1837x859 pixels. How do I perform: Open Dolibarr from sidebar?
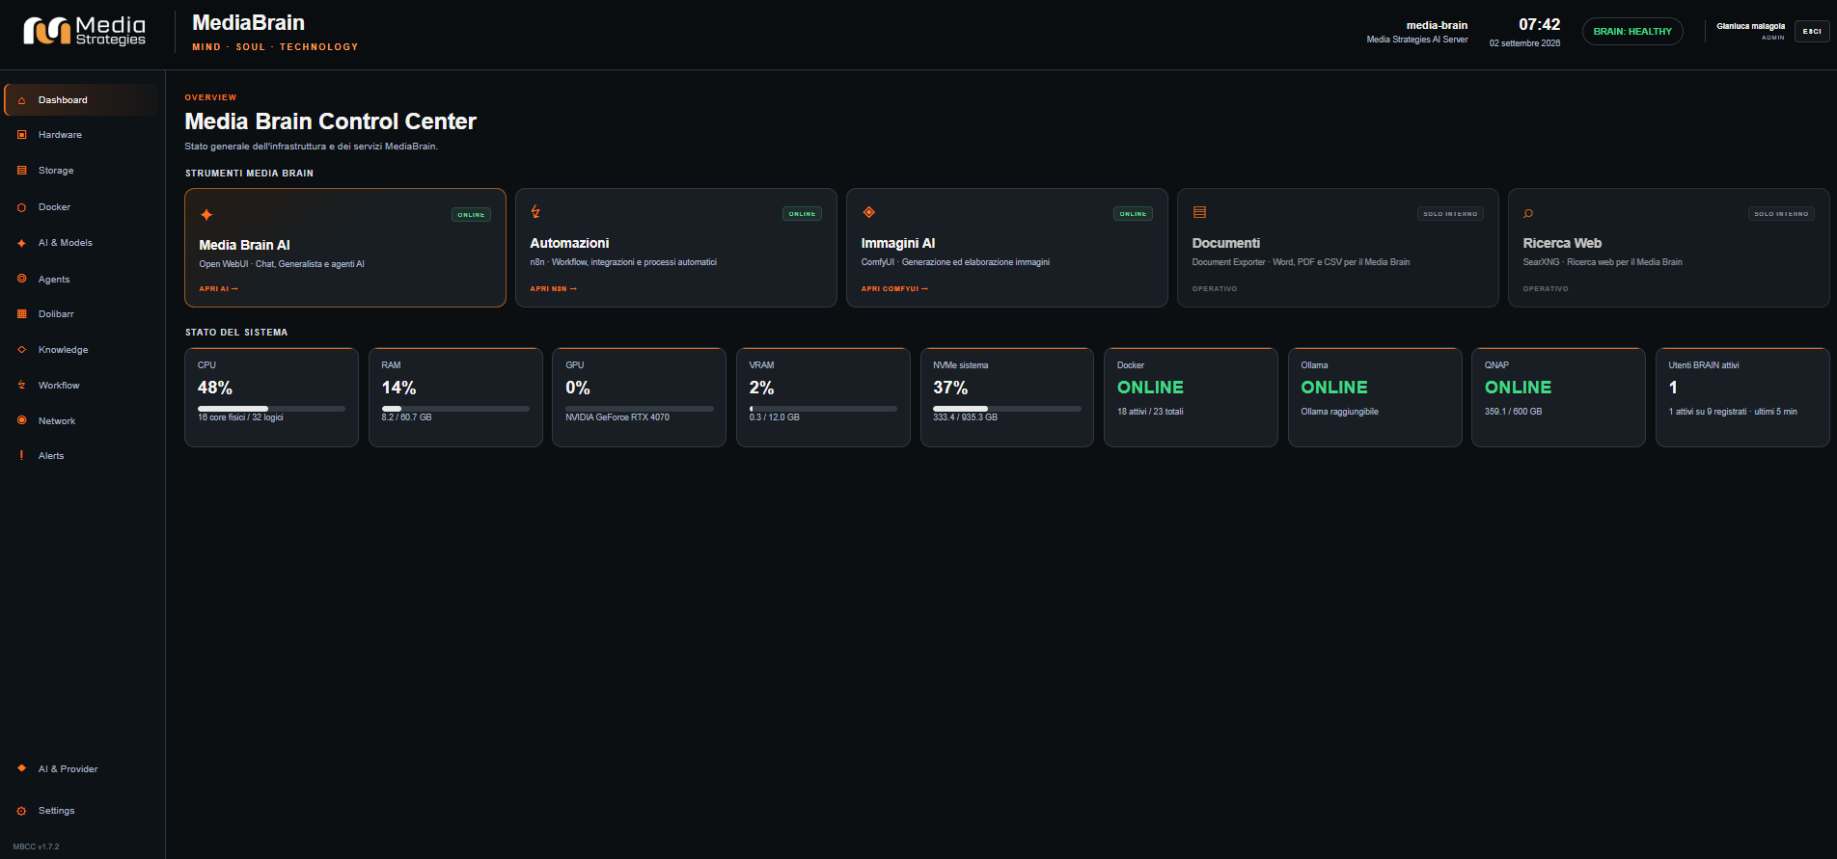81,314
